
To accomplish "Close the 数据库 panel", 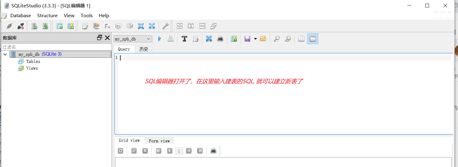I will click(107, 38).
